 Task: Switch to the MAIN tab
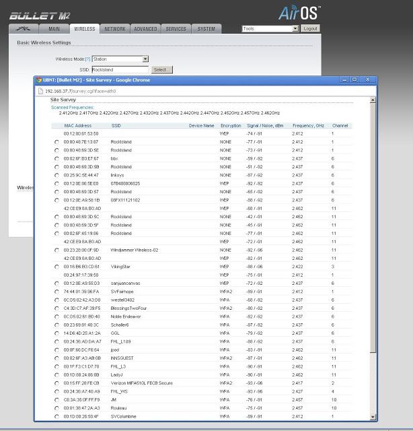(x=54, y=29)
